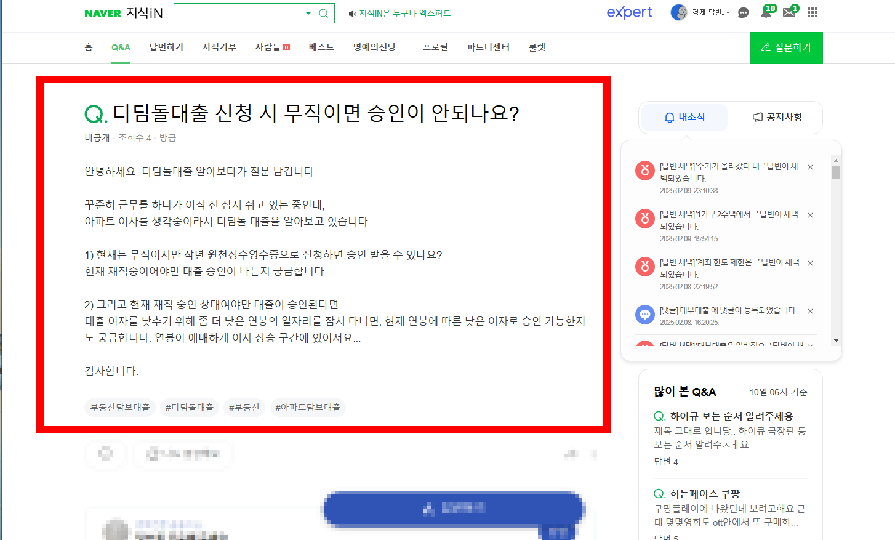Open the NAVER logo link
The image size is (895, 540).
pyautogui.click(x=102, y=14)
